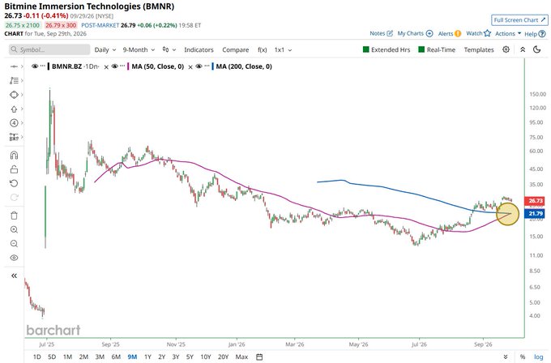Open the numbered annotation tool

coord(14,123)
